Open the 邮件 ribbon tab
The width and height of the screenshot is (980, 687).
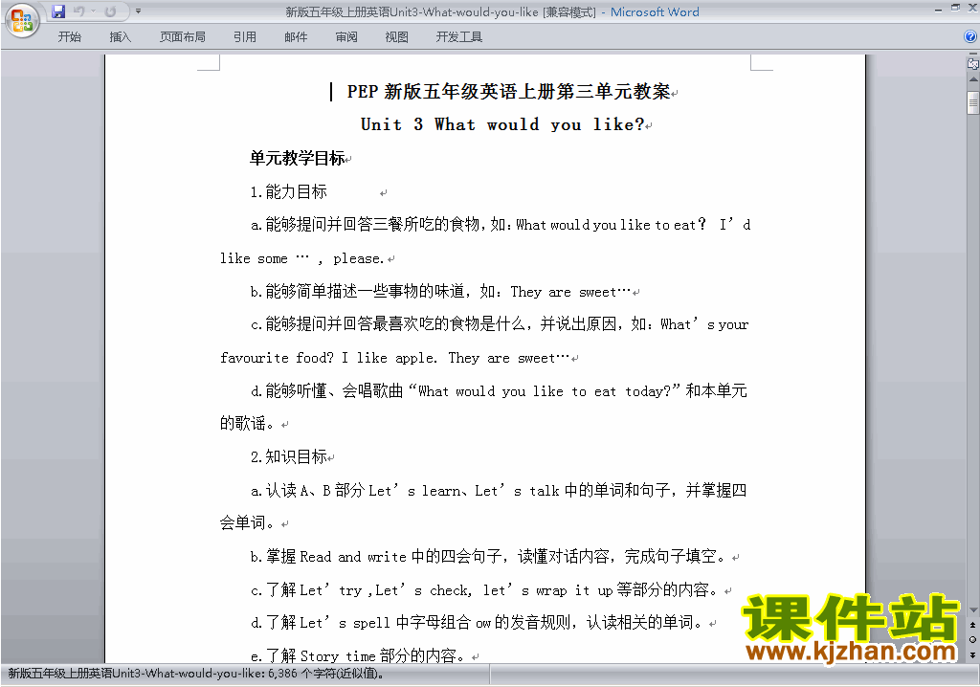tap(296, 37)
